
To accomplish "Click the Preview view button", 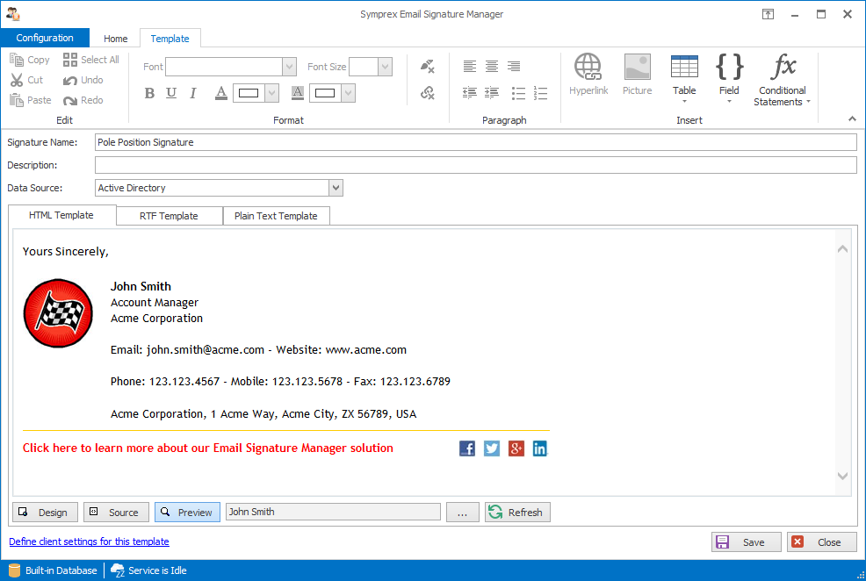I will pos(187,512).
